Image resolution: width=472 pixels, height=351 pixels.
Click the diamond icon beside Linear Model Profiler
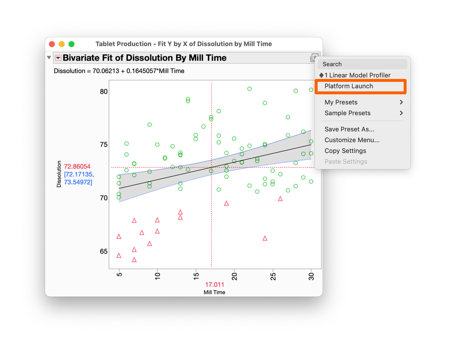click(x=321, y=75)
